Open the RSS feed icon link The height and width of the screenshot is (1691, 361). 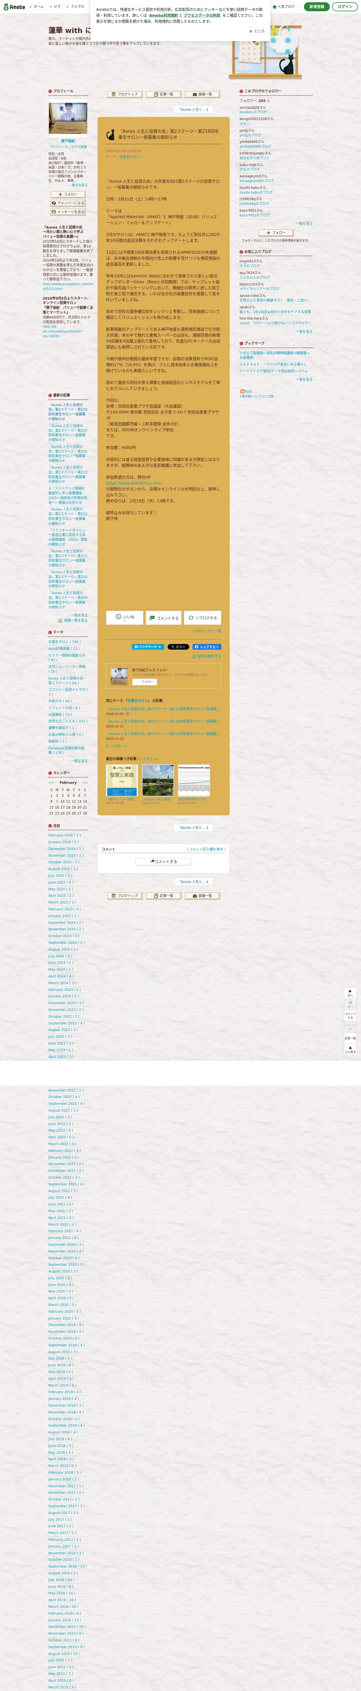(x=246, y=391)
